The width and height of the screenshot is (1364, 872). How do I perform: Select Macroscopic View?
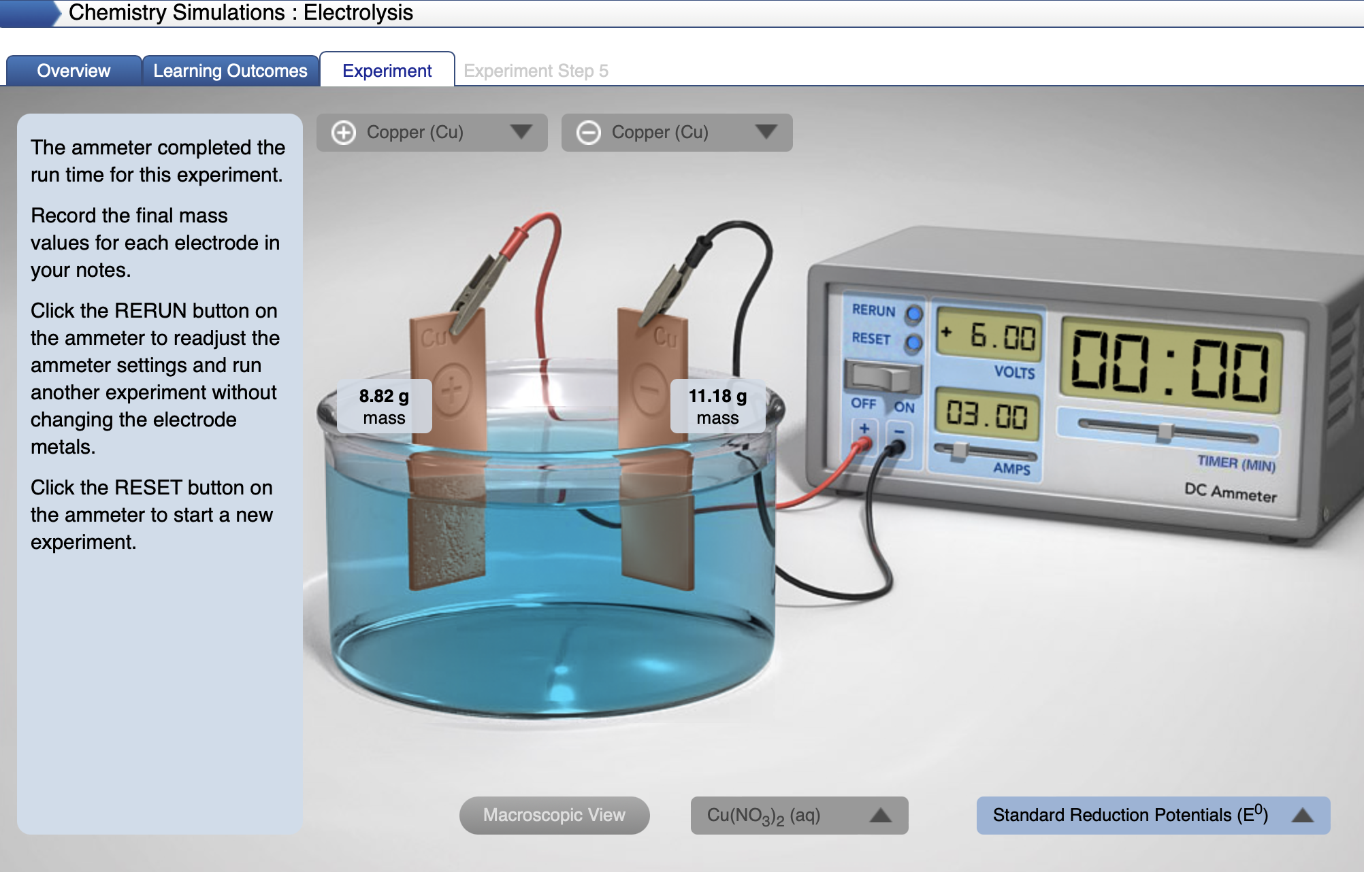point(553,815)
